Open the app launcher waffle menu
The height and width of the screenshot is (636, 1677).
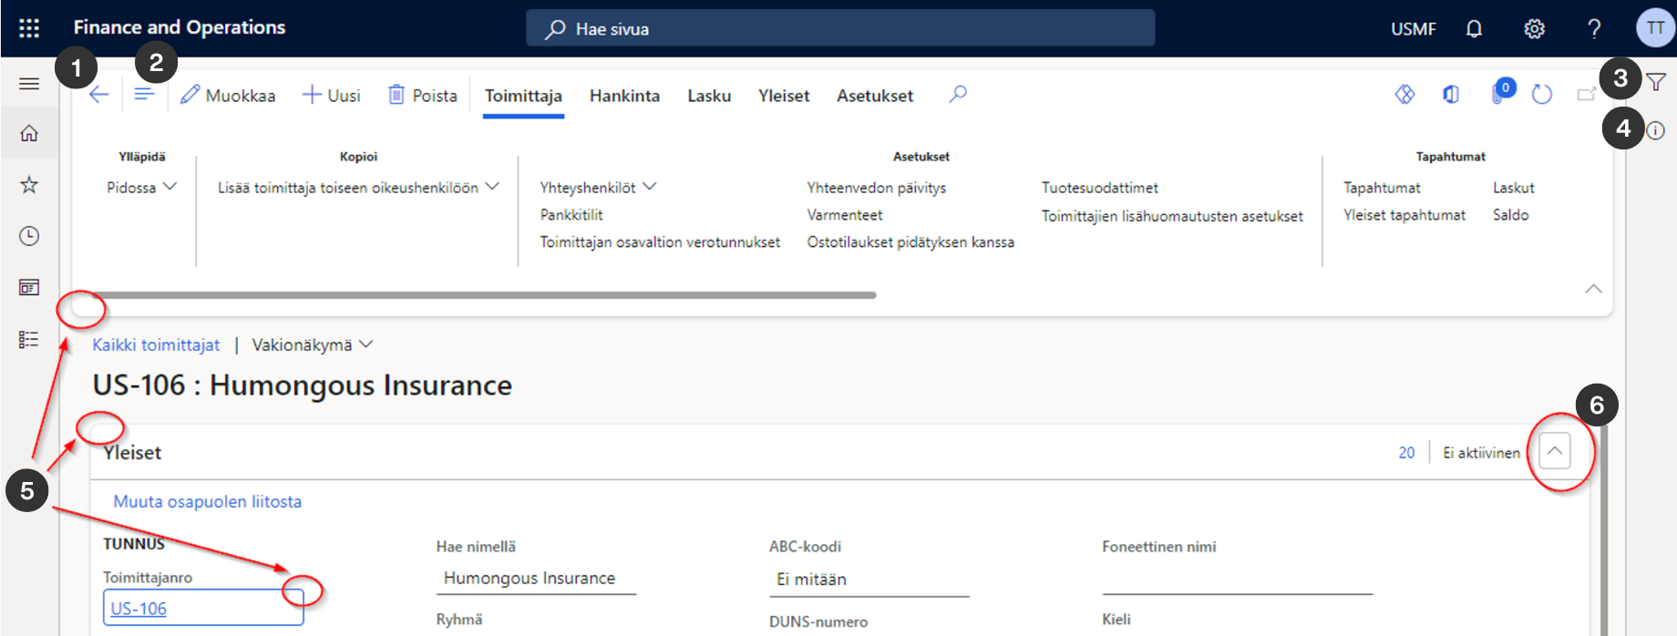tap(29, 28)
